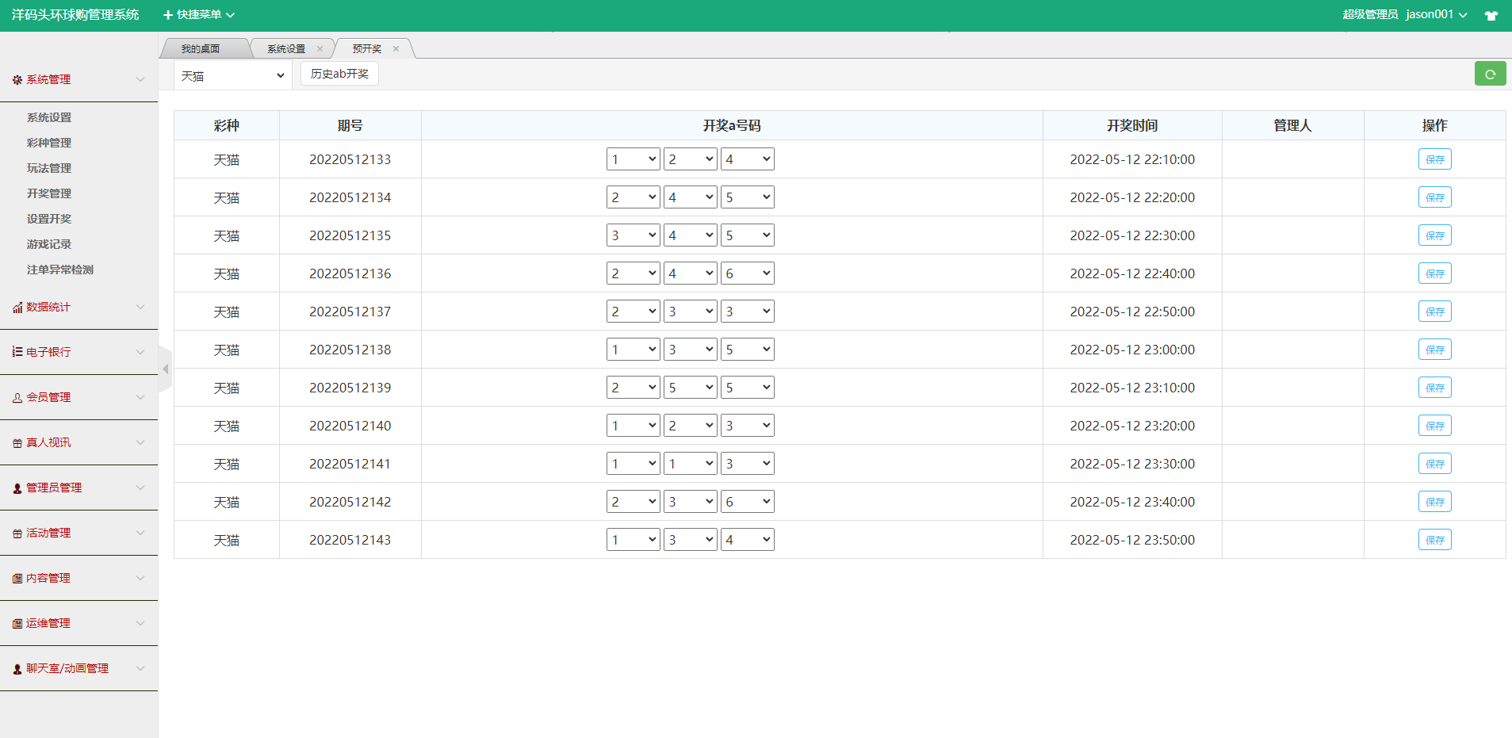This screenshot has height=738, width=1512.
Task: Save the row for period 20220512136
Action: (x=1434, y=273)
